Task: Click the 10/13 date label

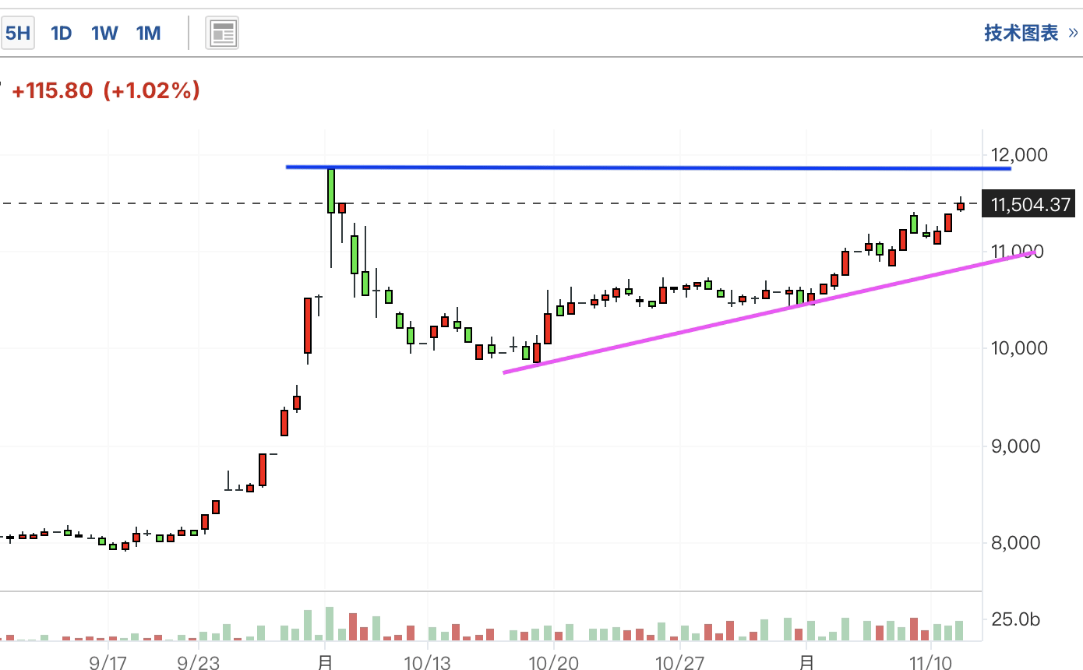Action: point(428,662)
